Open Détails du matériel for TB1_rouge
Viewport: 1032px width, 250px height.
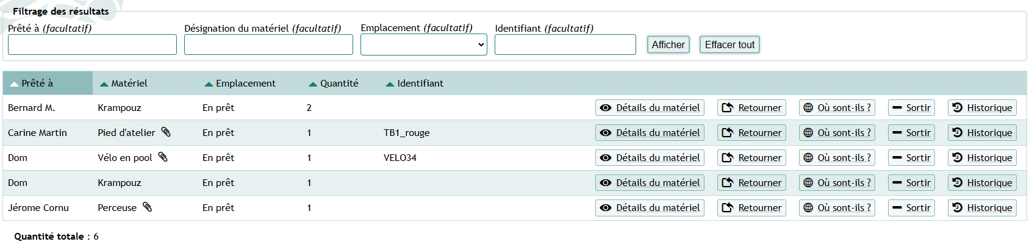click(x=650, y=133)
